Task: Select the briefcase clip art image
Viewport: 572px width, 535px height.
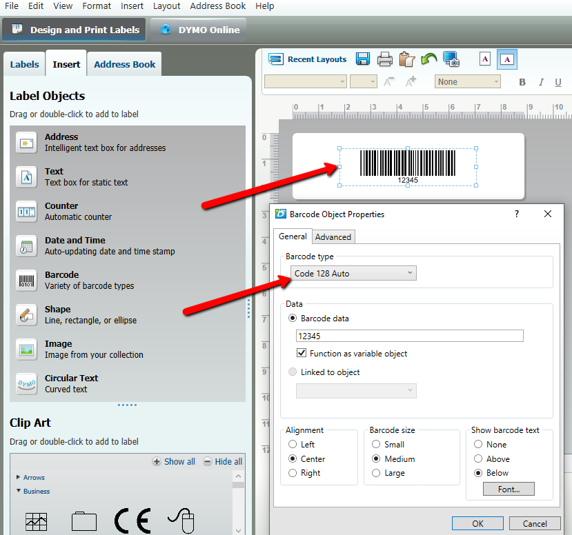Action: [84, 521]
